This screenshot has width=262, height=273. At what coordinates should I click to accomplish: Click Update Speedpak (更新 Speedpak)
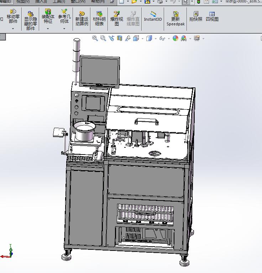175,19
